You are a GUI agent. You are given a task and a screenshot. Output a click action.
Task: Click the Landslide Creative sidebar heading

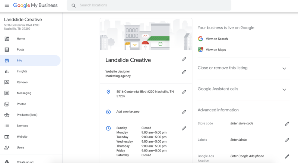23,20
